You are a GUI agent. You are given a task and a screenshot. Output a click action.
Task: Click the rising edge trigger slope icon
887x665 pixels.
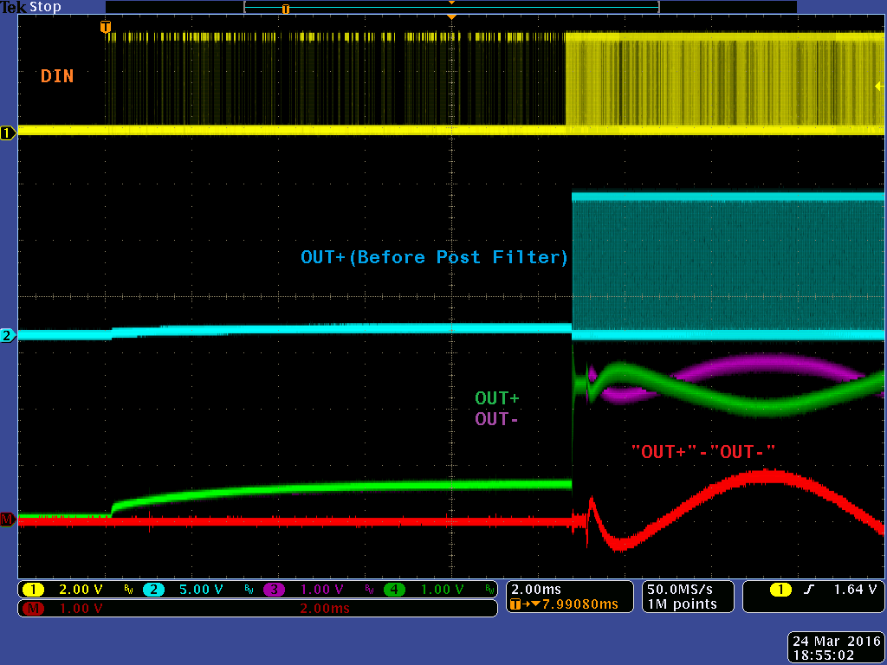pos(809,590)
